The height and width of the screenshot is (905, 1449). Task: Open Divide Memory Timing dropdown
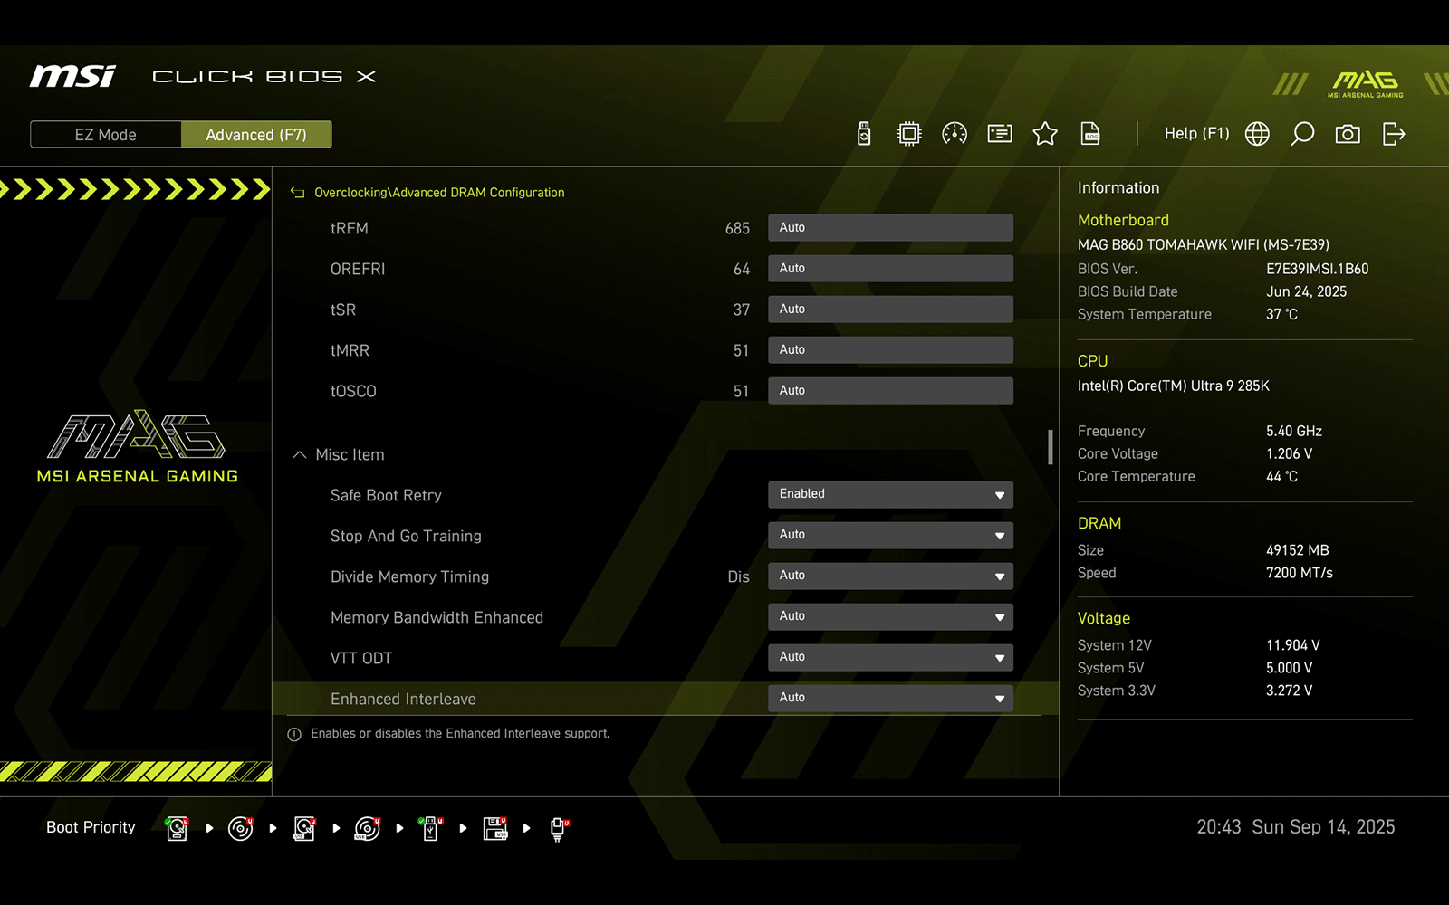(x=890, y=576)
